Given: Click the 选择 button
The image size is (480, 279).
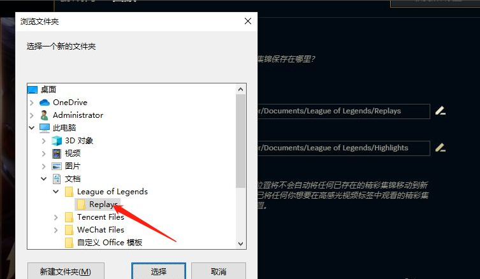Looking at the screenshot, I should (x=159, y=271).
